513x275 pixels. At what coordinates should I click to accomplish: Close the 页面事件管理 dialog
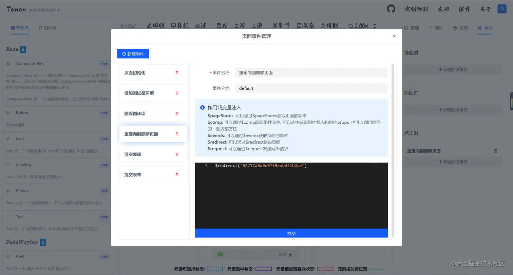394,36
